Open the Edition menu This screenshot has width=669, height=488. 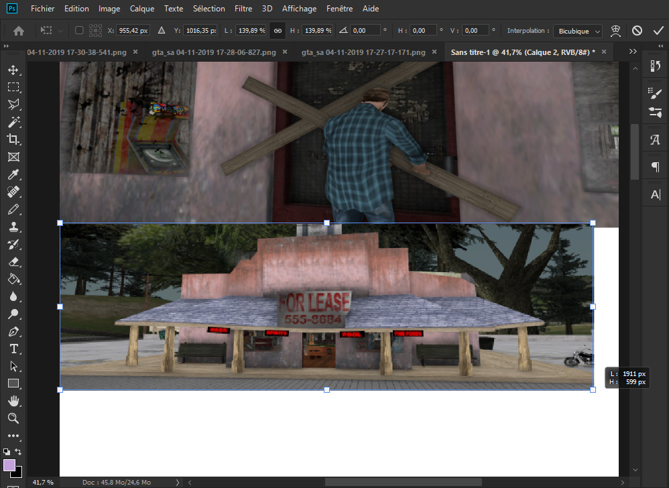[x=76, y=9]
